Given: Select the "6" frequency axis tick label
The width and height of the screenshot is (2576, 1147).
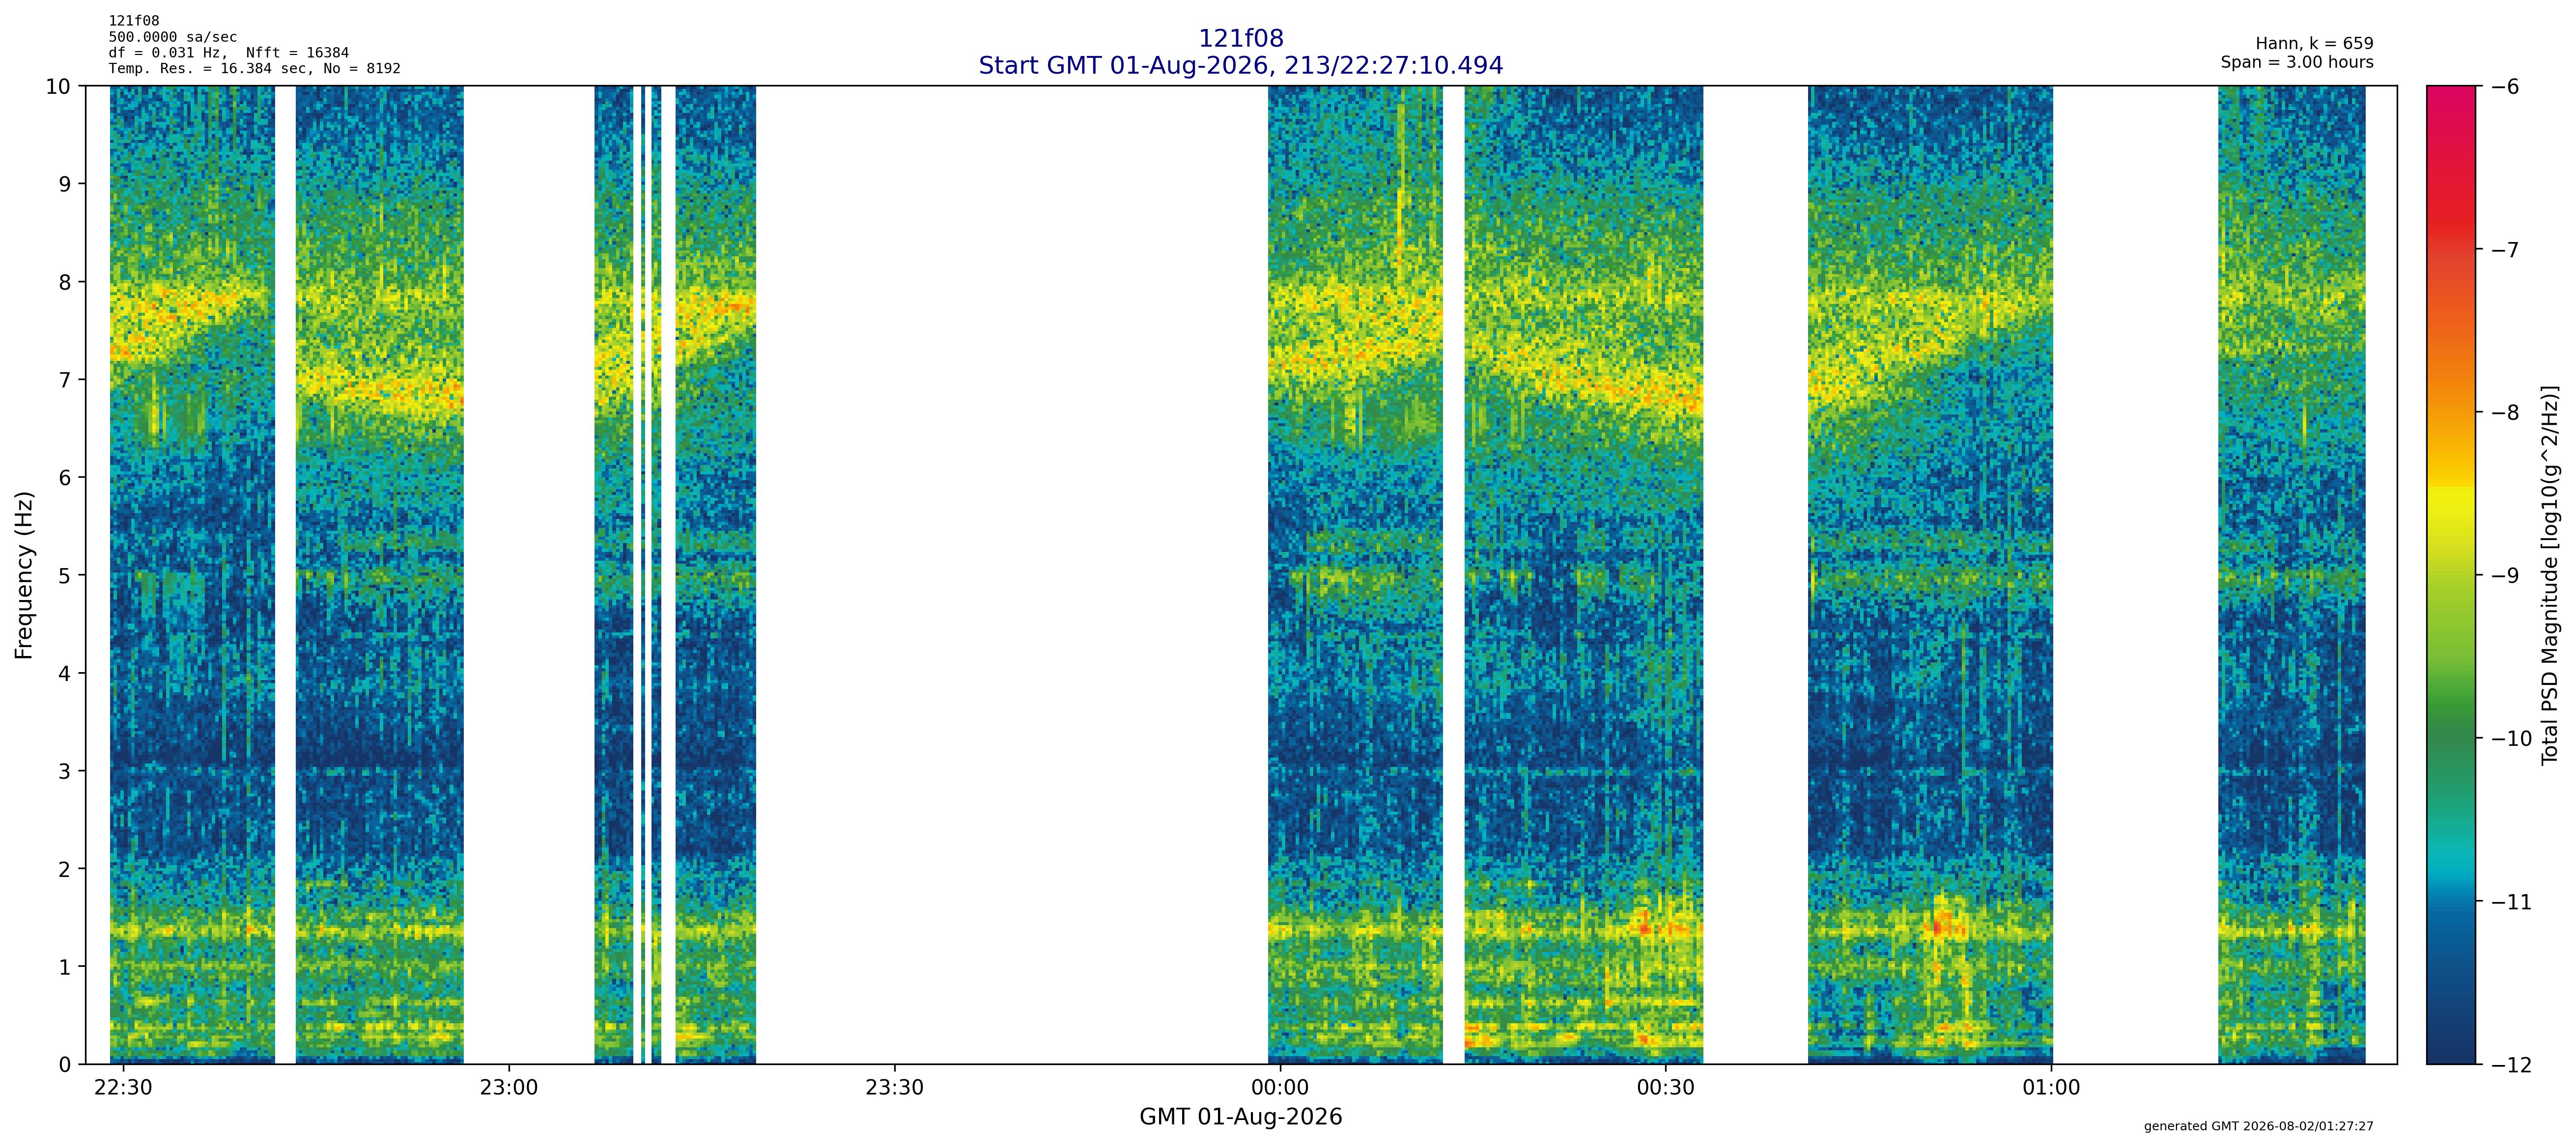Looking at the screenshot, I should click(65, 478).
